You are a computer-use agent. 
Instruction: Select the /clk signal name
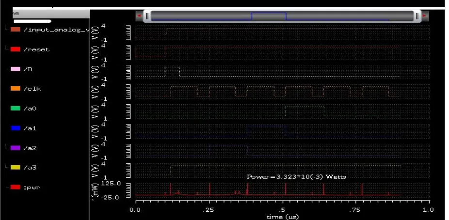click(32, 89)
